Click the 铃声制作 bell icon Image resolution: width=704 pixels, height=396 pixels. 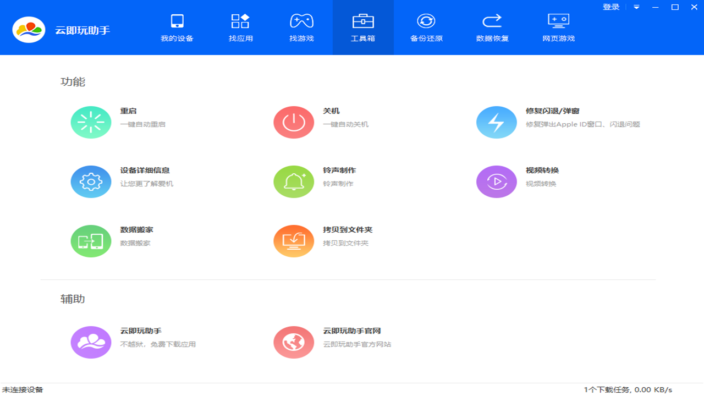[293, 181]
